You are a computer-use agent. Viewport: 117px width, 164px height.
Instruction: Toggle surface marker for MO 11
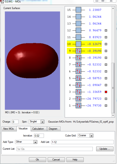[106, 37]
